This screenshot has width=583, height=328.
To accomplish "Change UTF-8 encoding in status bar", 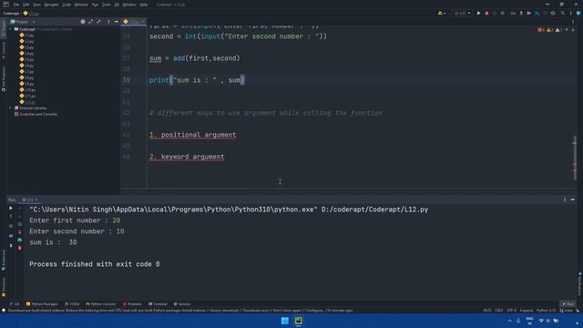I will click(511, 310).
